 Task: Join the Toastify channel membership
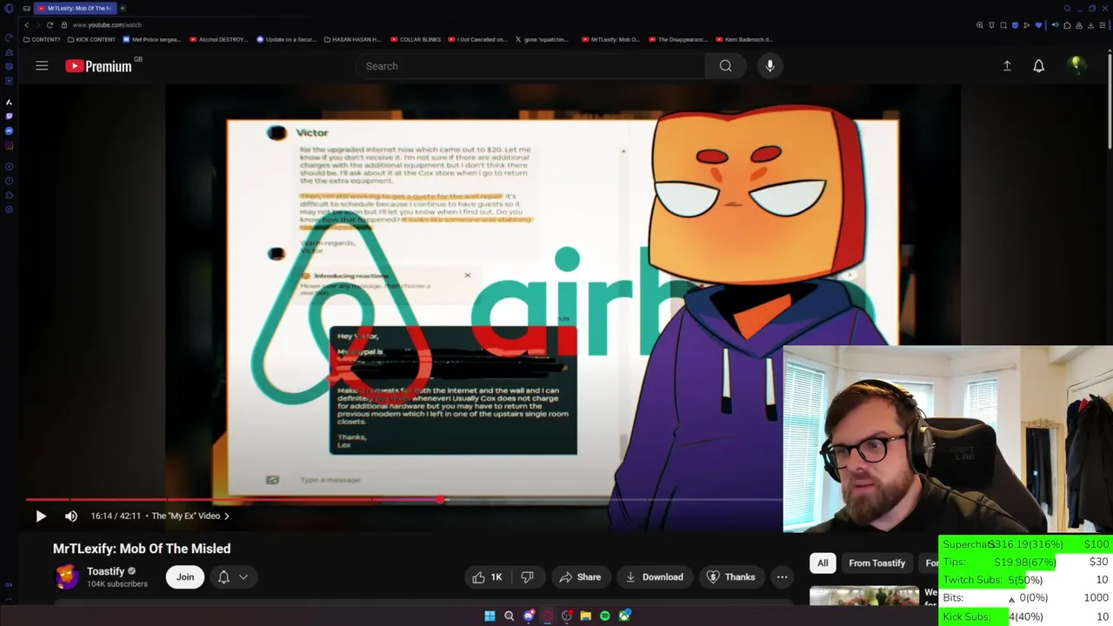pos(185,577)
